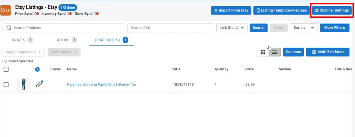Click the SKU column header
355x137 pixels.
[176, 69]
